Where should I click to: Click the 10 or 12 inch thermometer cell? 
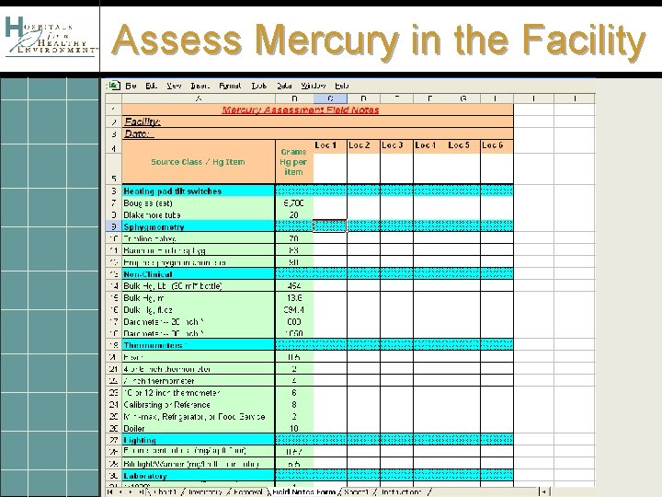click(x=199, y=393)
